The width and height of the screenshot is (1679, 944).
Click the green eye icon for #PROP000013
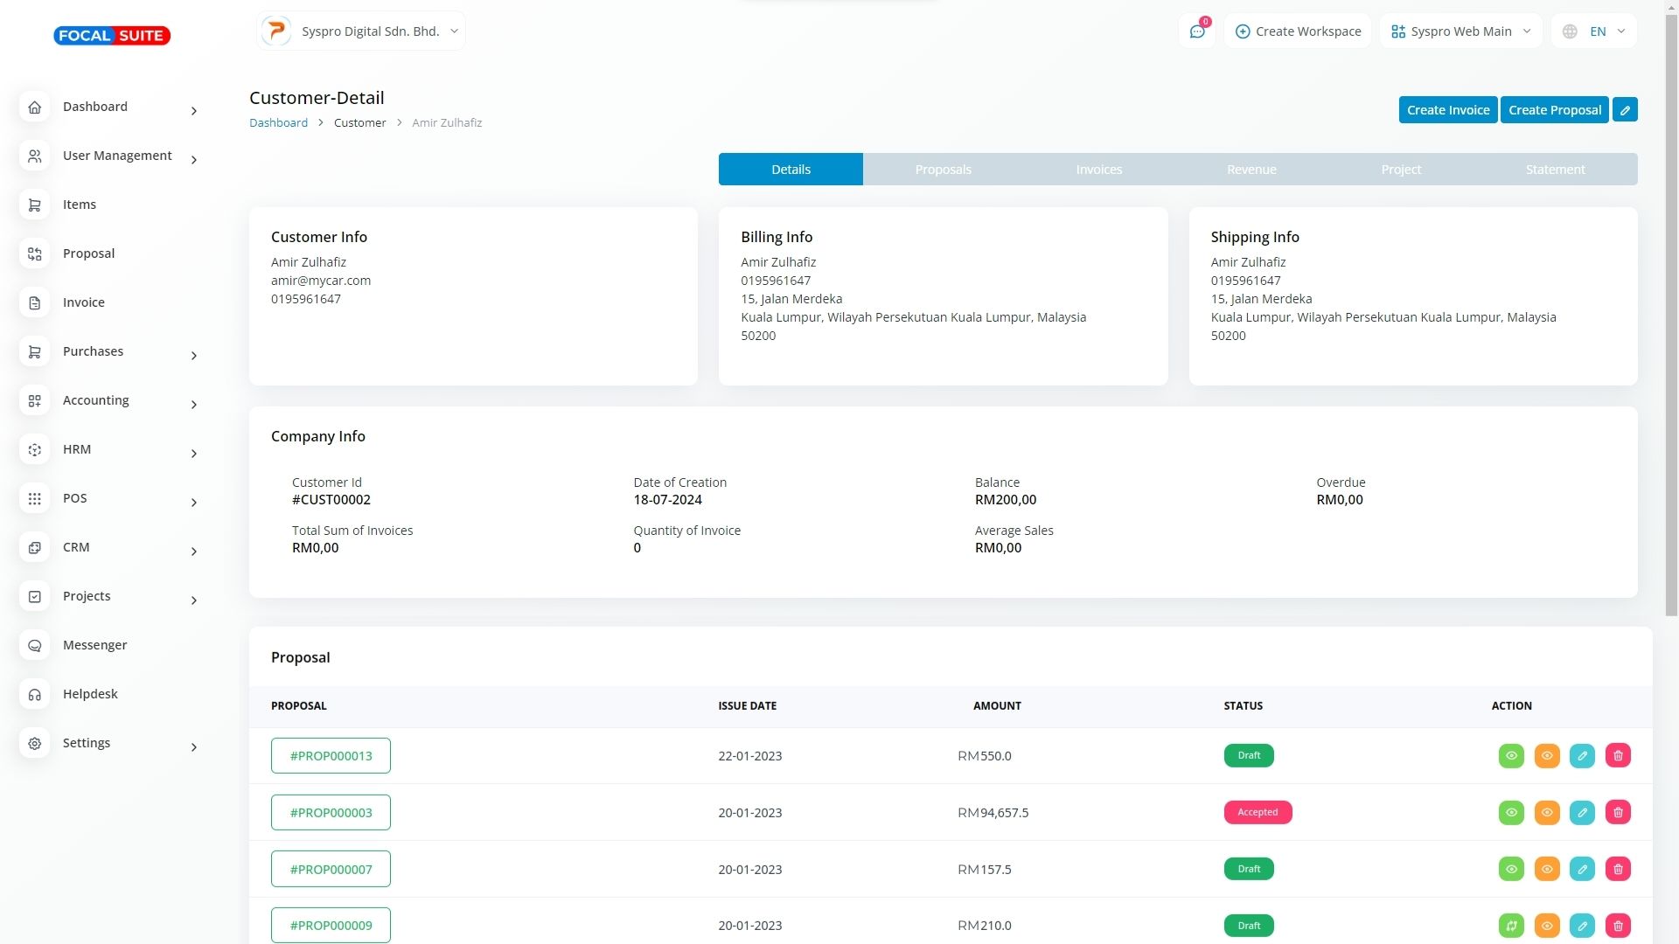(x=1511, y=756)
